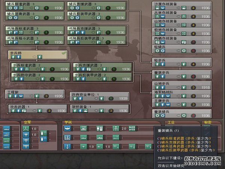
Task: Click the doctrine icon beside the 2.0 value
Action: click(x=116, y=128)
